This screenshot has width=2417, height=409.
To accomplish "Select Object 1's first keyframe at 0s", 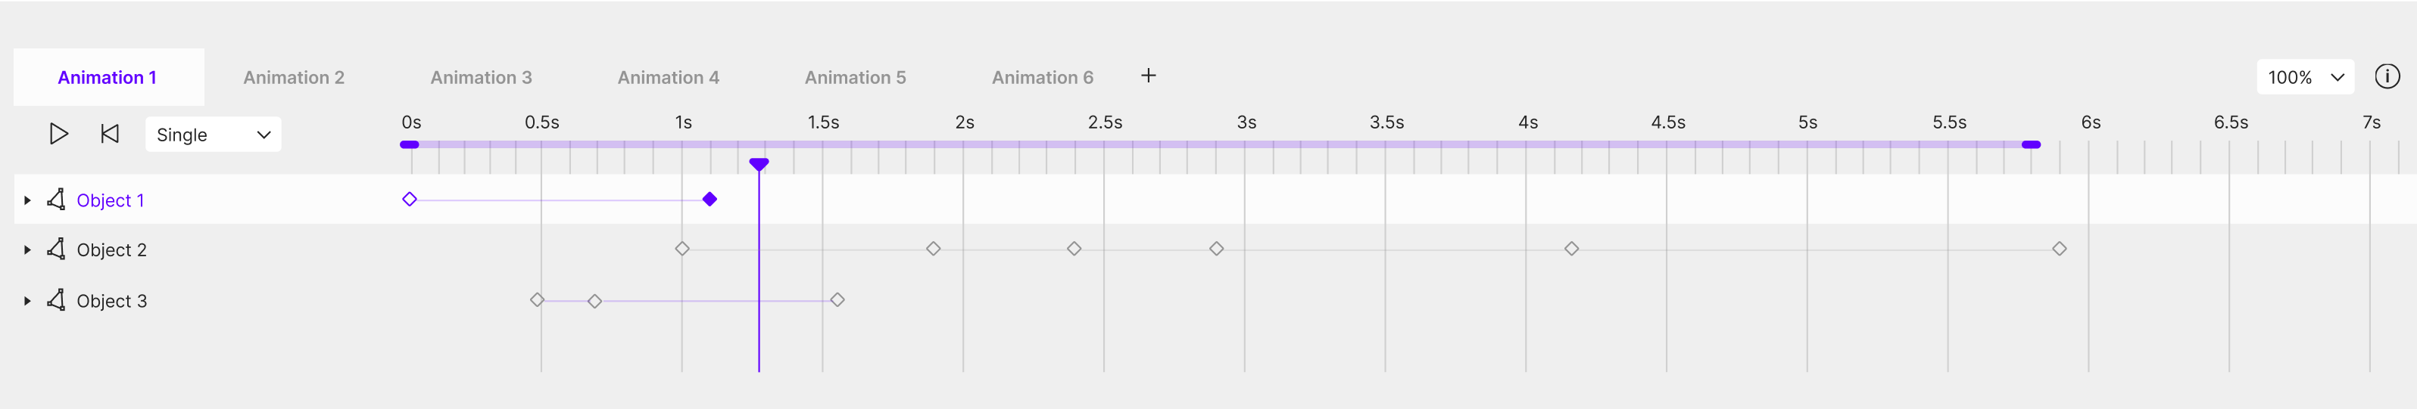I will click(x=409, y=200).
